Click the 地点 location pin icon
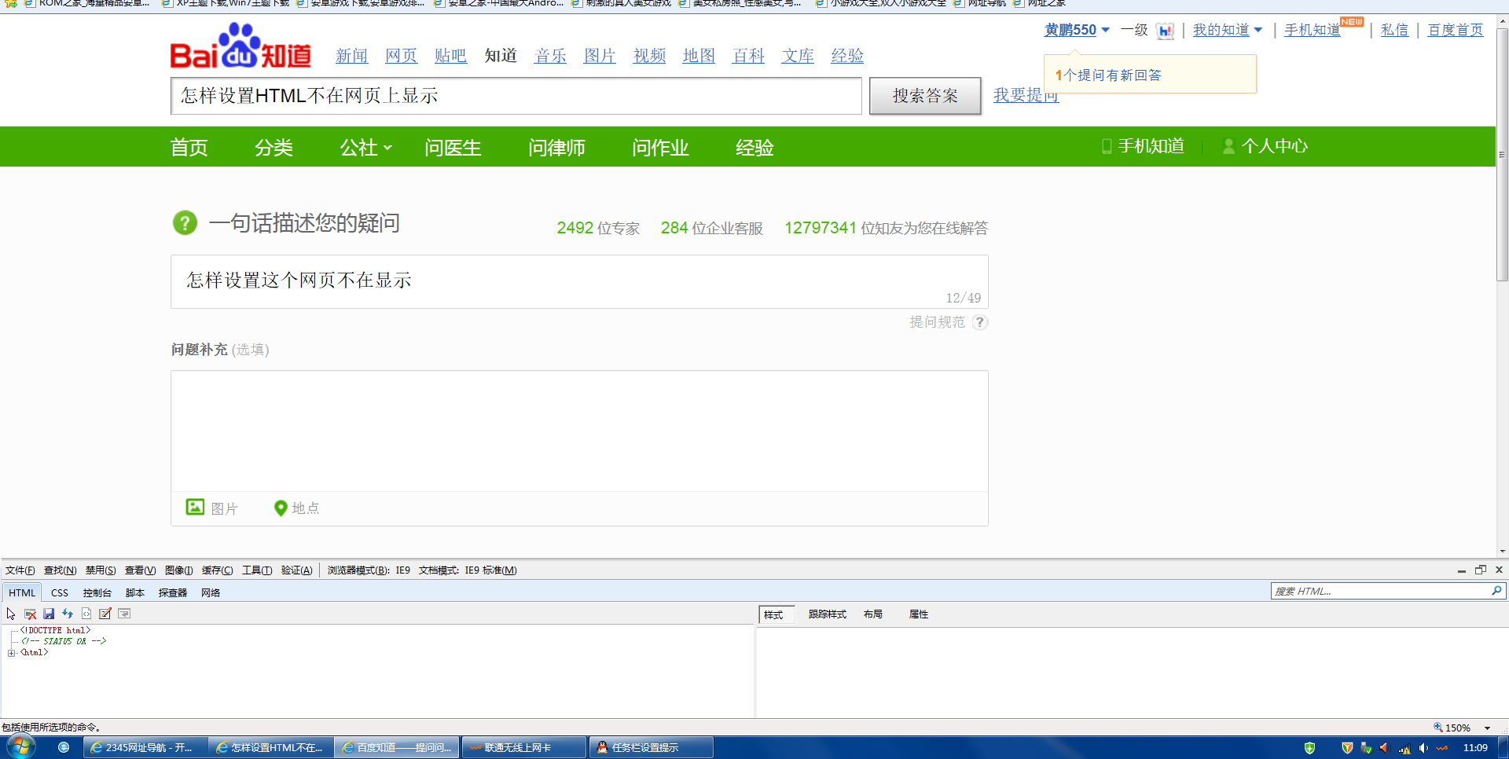This screenshot has height=759, width=1509. [x=281, y=508]
